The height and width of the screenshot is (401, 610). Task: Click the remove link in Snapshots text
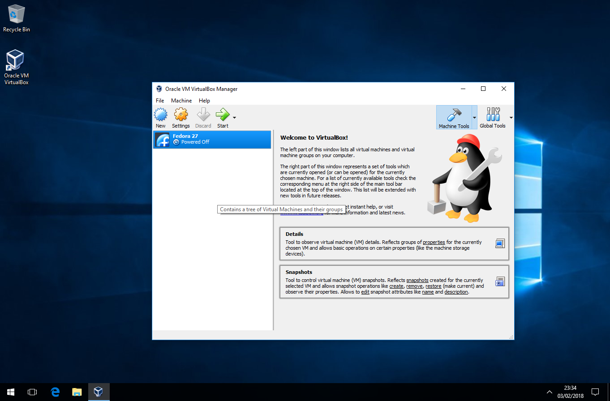click(414, 286)
